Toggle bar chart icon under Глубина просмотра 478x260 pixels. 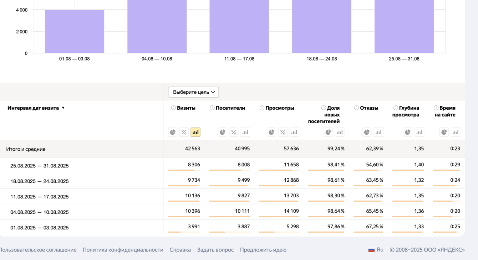[419, 132]
